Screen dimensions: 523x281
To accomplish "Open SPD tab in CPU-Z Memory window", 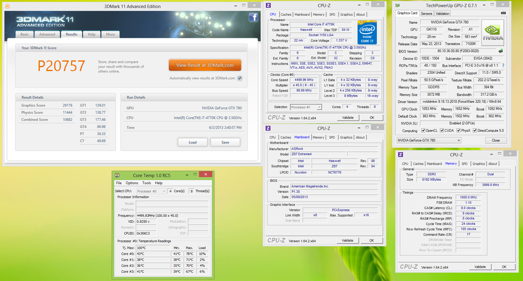I will click(x=465, y=164).
